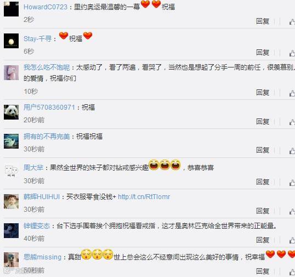Open the http://t.cn/RtTlomr link
The height and width of the screenshot is (277, 295).
point(144,197)
